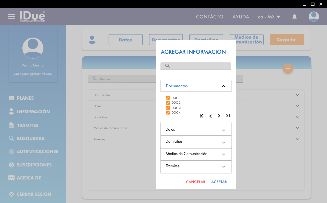The image size is (327, 203).
Task: Open TRÁMITES in the sidebar
Action: [27, 125]
